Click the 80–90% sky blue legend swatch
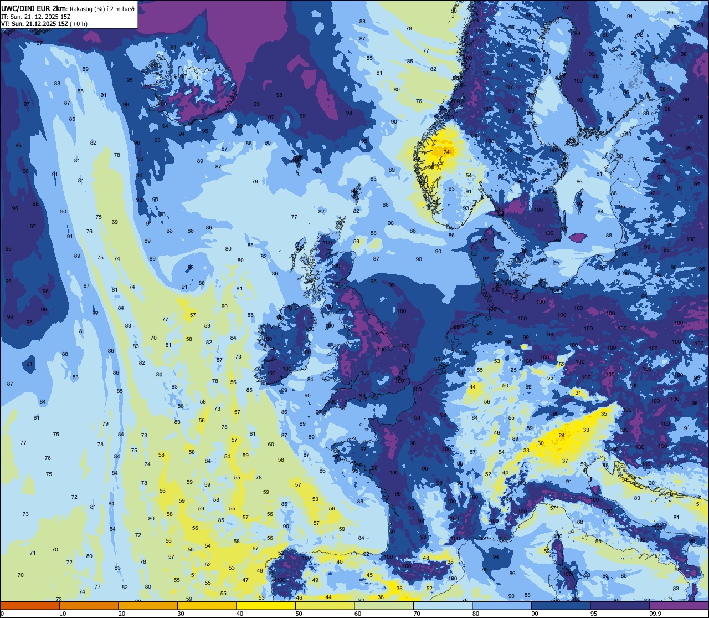This screenshot has width=709, height=618. click(x=502, y=605)
